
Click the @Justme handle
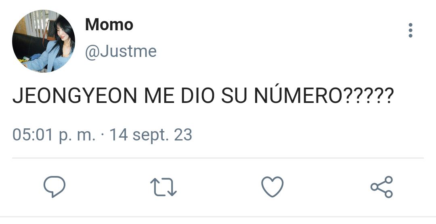click(x=121, y=51)
